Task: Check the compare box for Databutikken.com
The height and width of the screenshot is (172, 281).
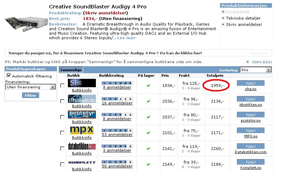Action: [x=62, y=149]
